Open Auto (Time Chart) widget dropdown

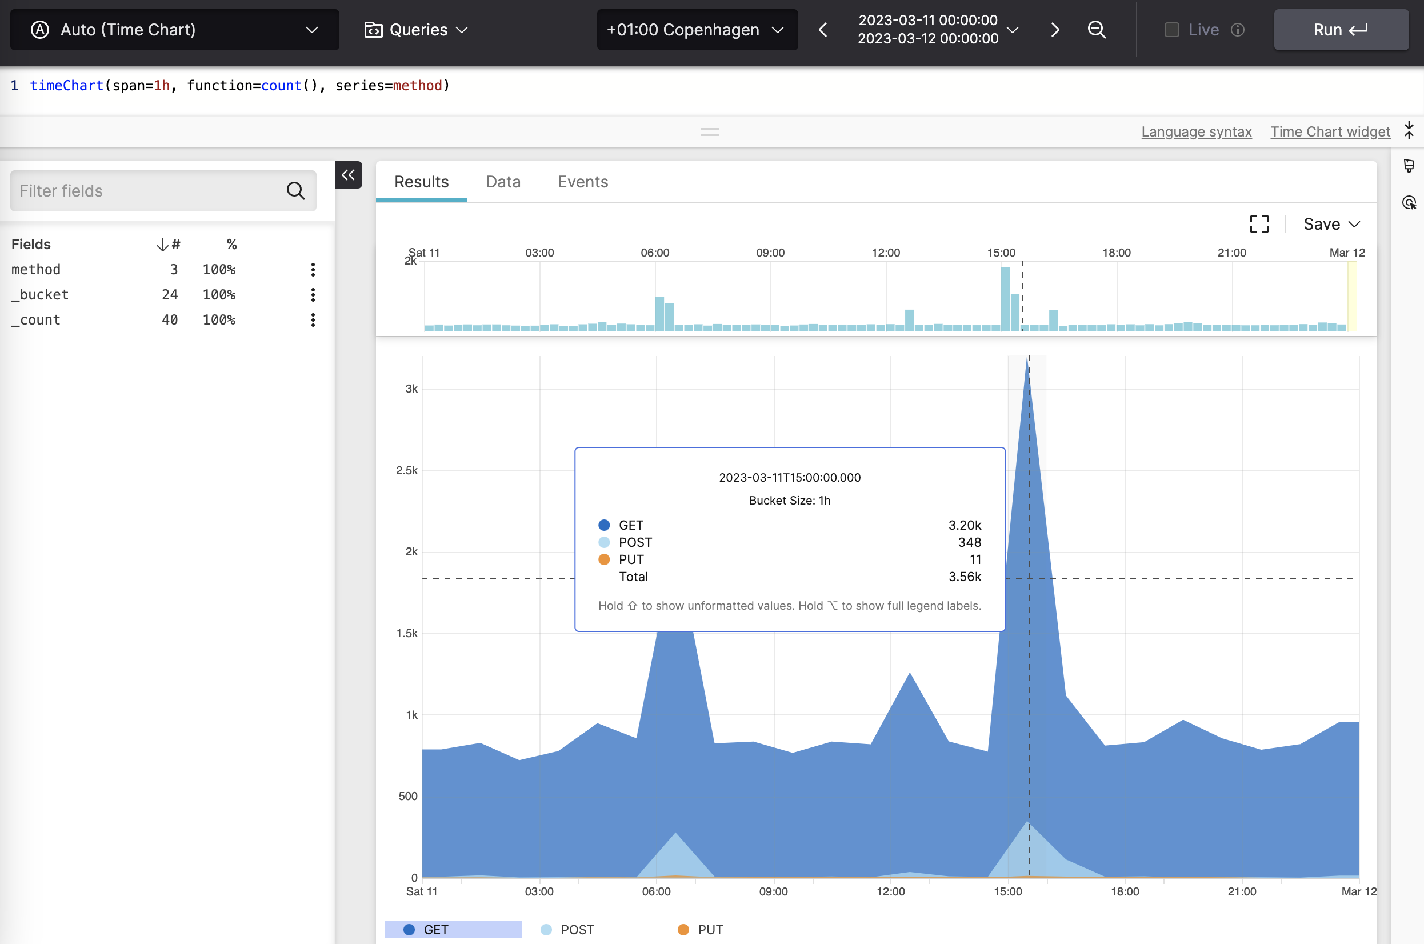[174, 30]
